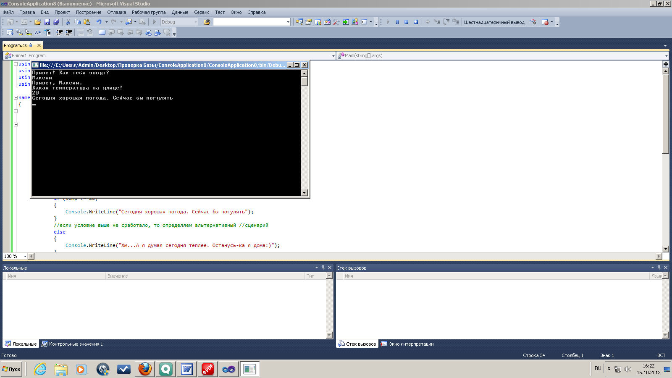Screen dimensions: 672x378
Task: Click the Step Into debug icon
Action: [x=437, y=22]
